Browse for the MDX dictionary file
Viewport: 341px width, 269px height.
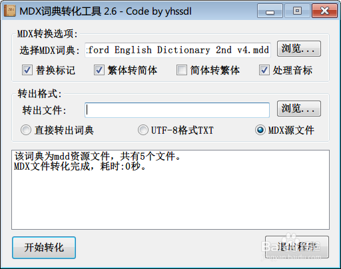[x=299, y=49]
